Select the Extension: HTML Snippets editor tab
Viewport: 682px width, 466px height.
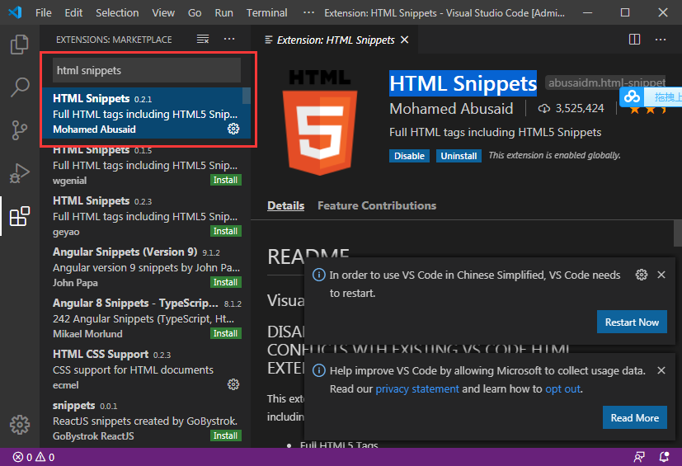336,40
